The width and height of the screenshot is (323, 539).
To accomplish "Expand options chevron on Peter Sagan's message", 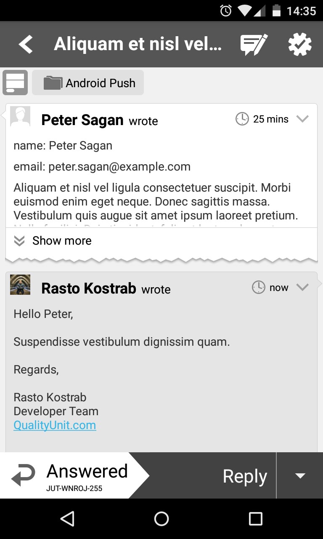I will tap(302, 119).
